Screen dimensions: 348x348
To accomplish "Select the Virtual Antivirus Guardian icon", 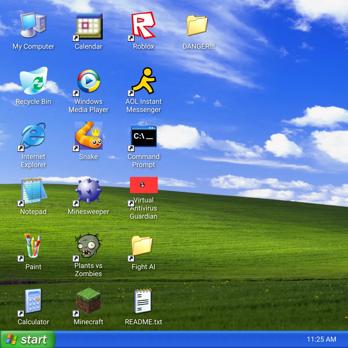I will coord(144,186).
